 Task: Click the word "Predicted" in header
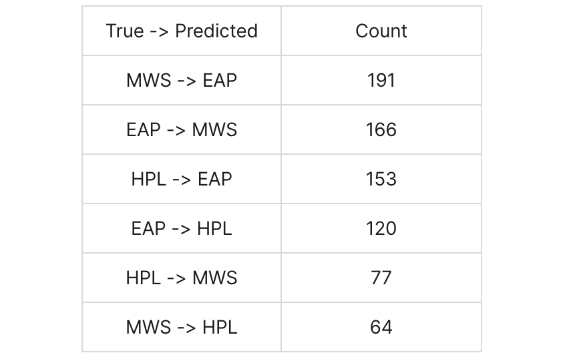click(x=216, y=31)
